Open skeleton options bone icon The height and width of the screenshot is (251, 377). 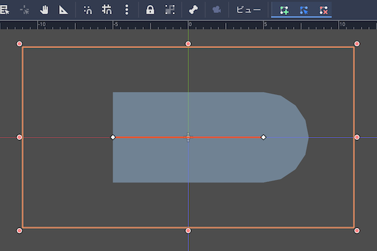(x=194, y=10)
